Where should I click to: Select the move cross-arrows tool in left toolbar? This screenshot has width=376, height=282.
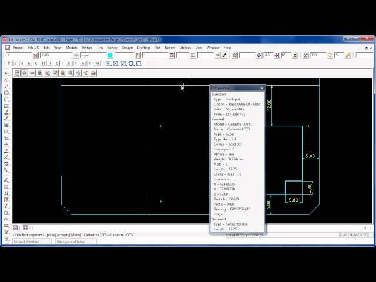6,145
